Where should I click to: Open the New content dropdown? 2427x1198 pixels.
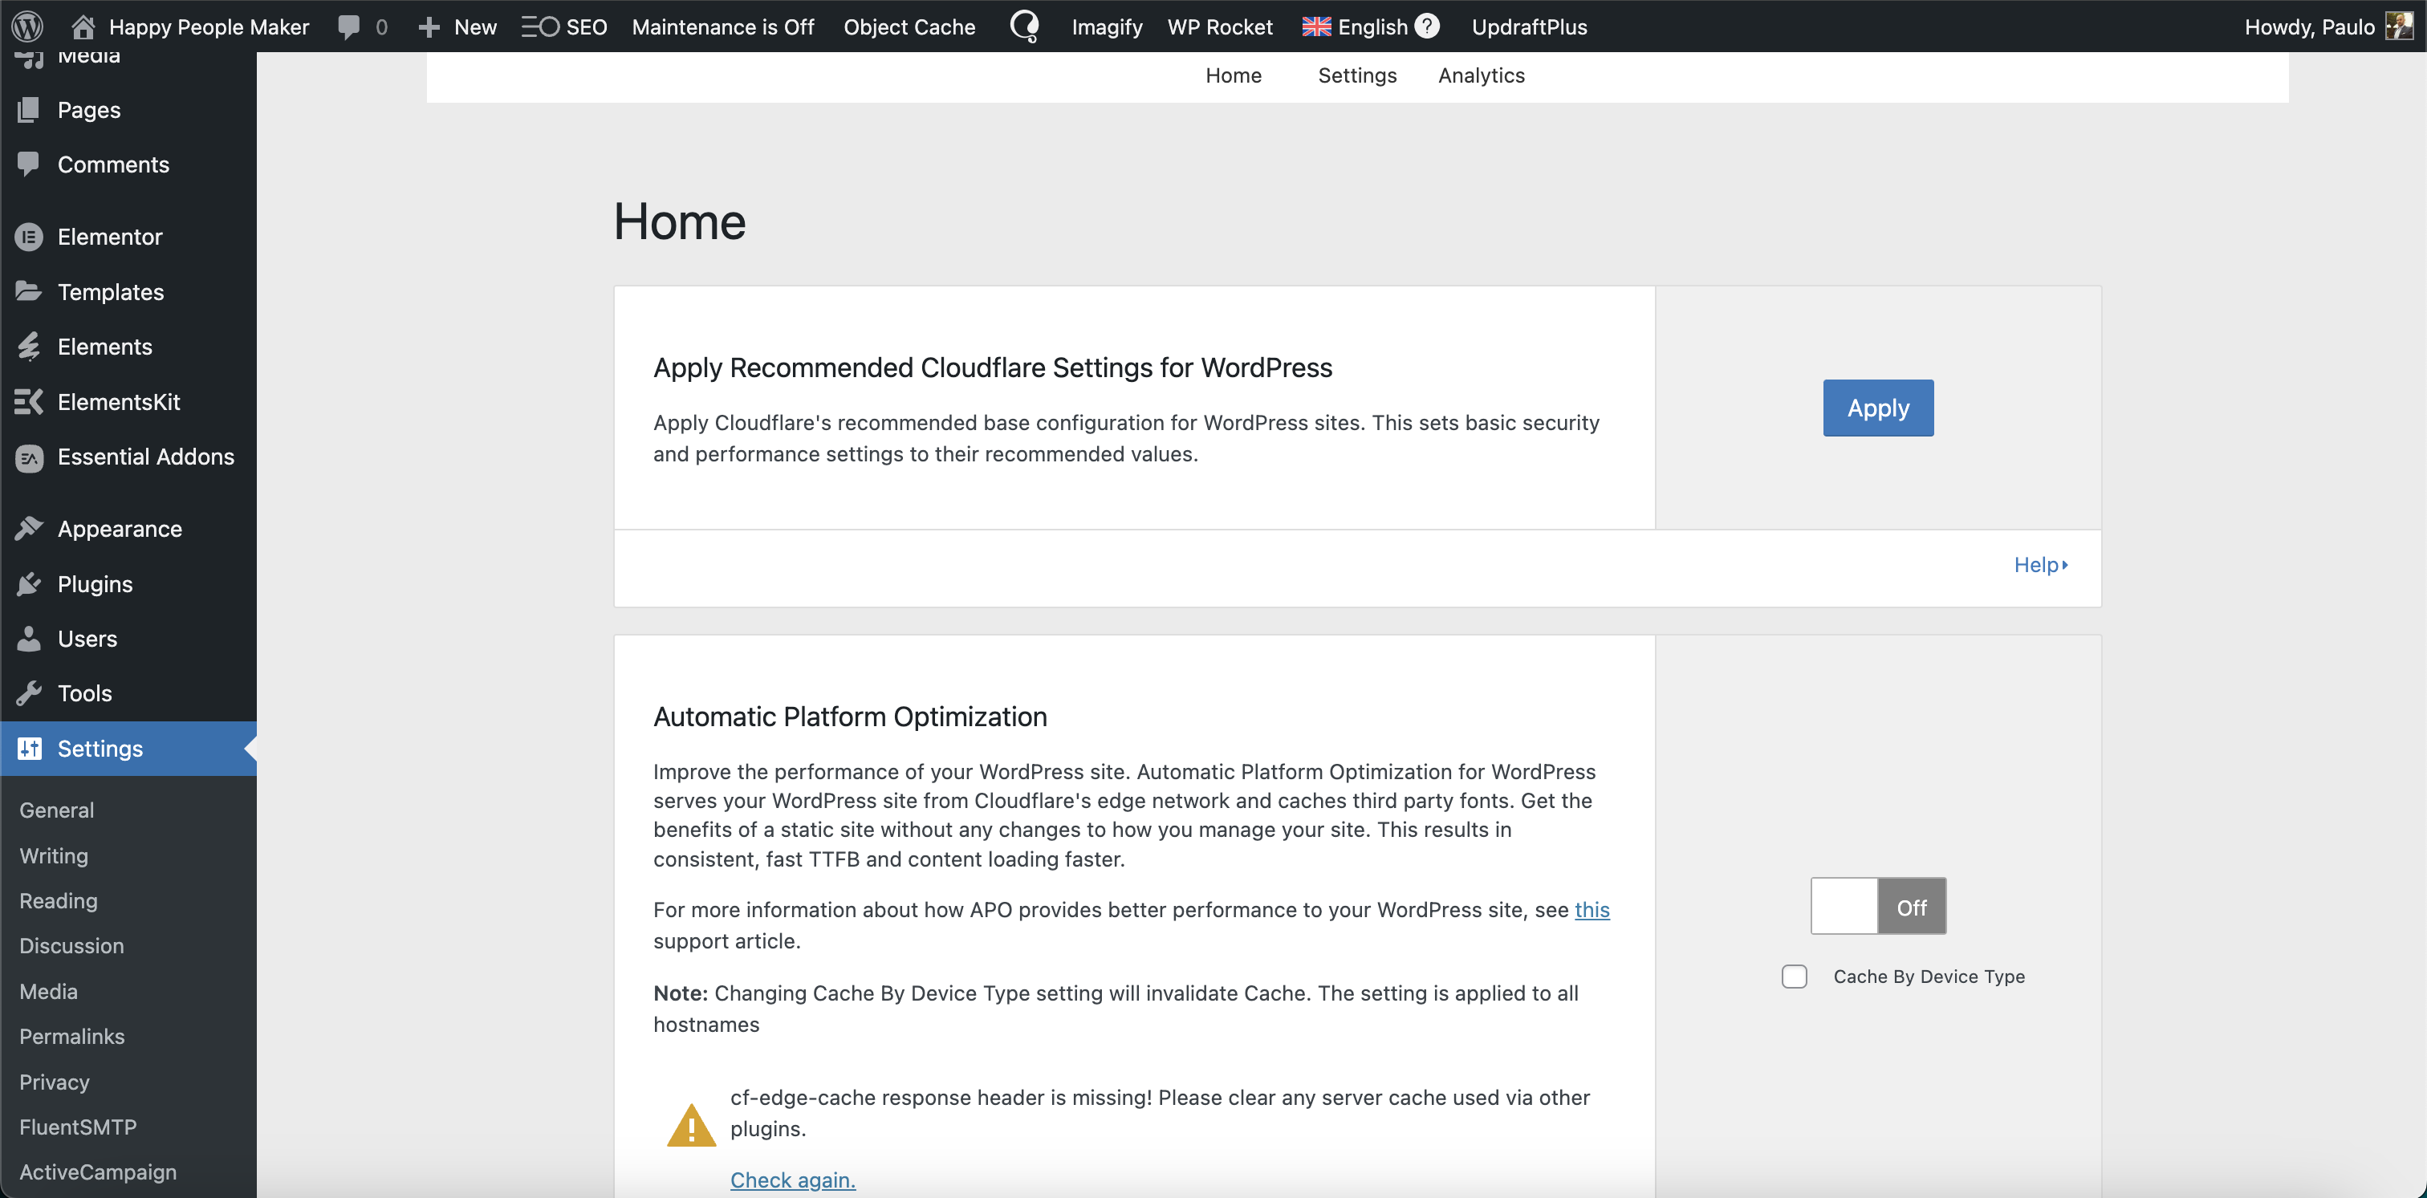click(458, 26)
